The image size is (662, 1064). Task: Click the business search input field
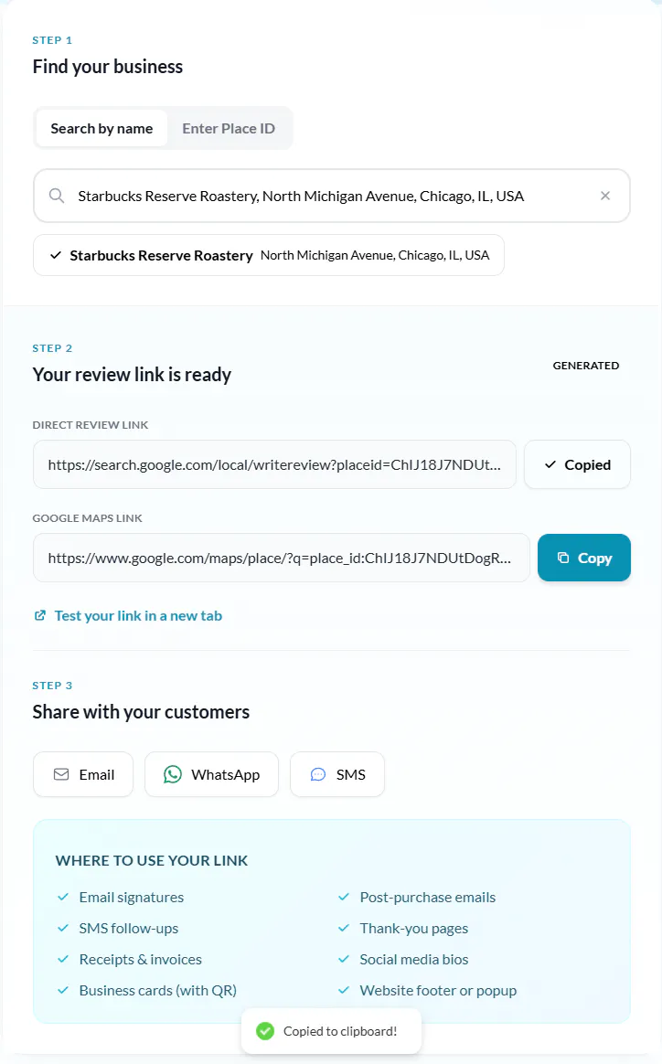[329, 196]
